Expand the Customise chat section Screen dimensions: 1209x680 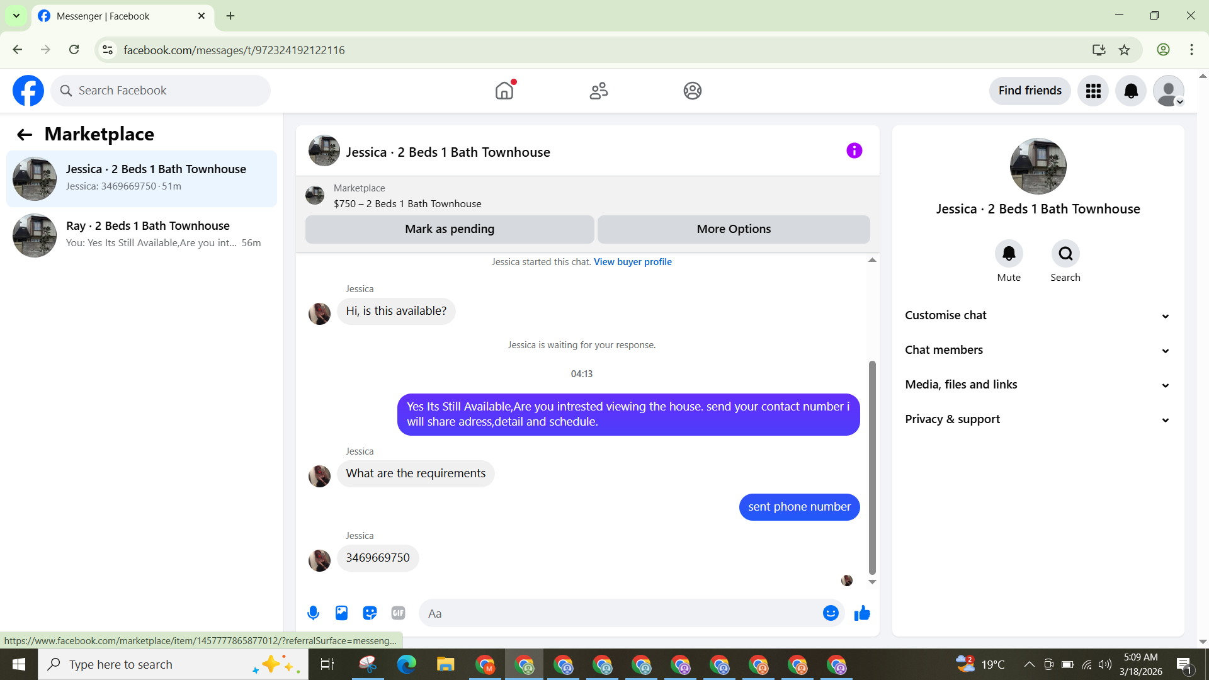click(1038, 315)
